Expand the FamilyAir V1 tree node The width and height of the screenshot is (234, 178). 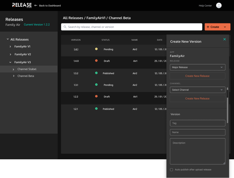pyautogui.click(x=10, y=47)
